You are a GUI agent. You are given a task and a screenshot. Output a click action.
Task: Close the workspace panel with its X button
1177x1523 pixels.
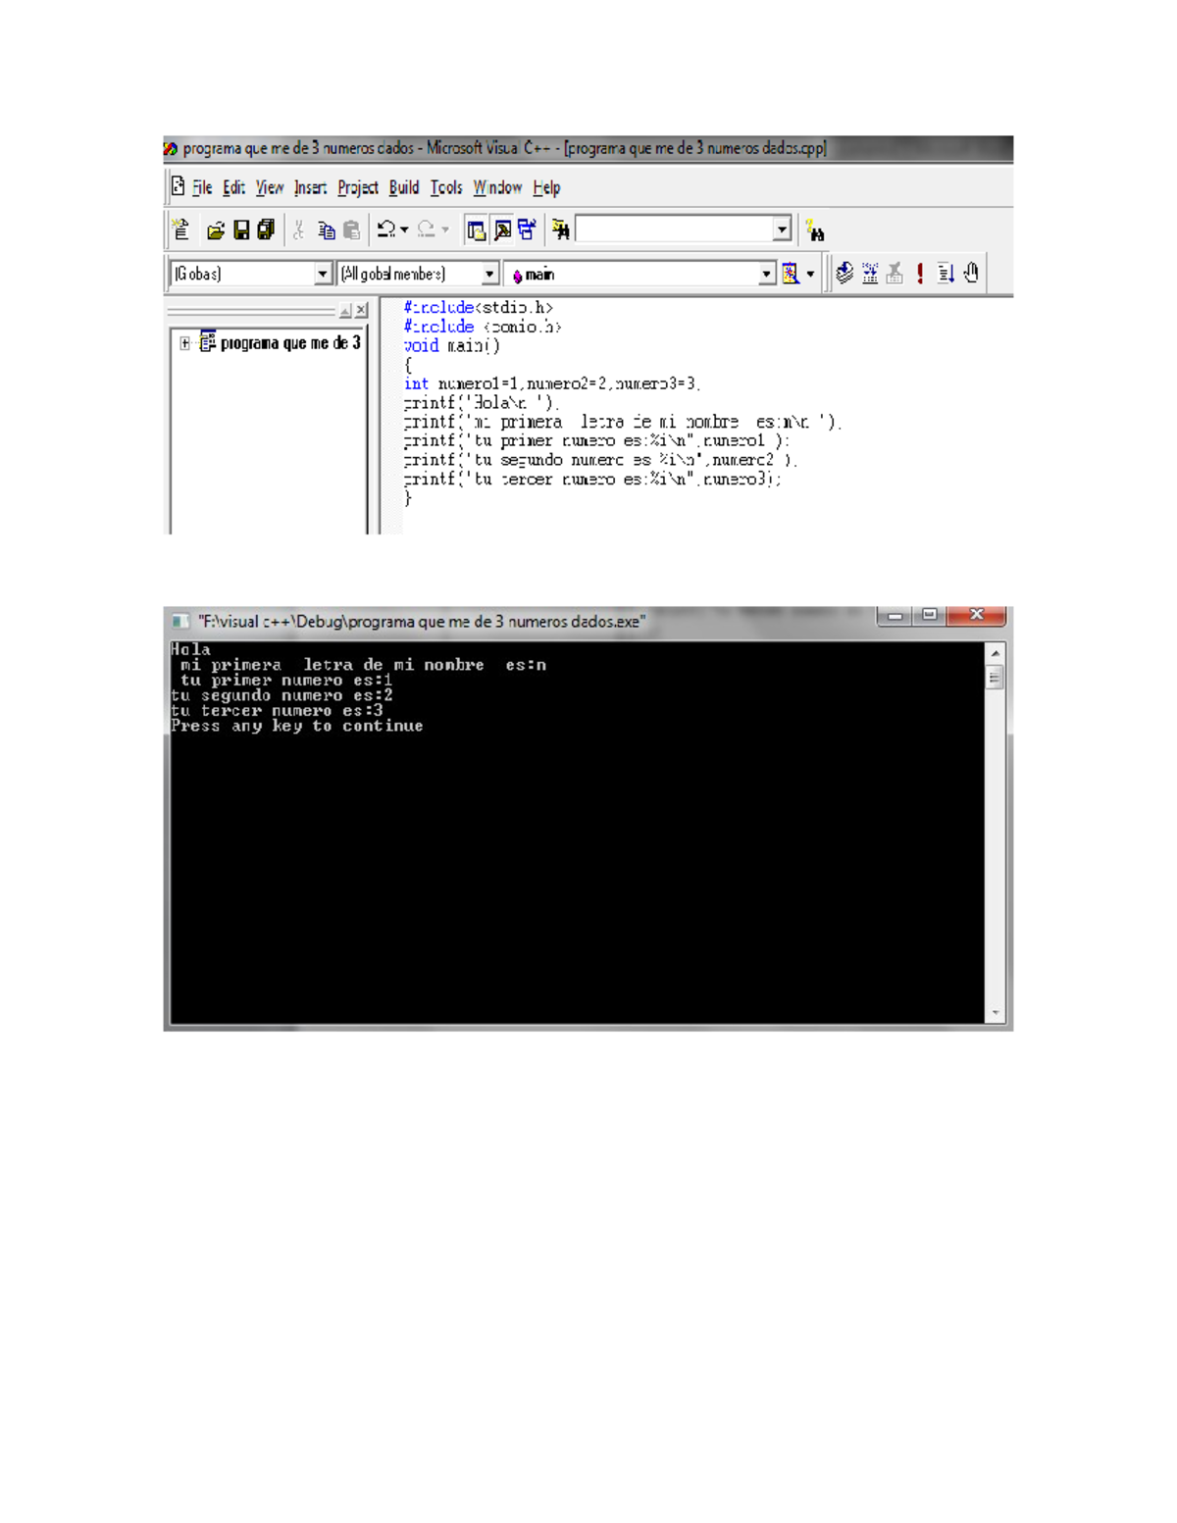(x=362, y=311)
